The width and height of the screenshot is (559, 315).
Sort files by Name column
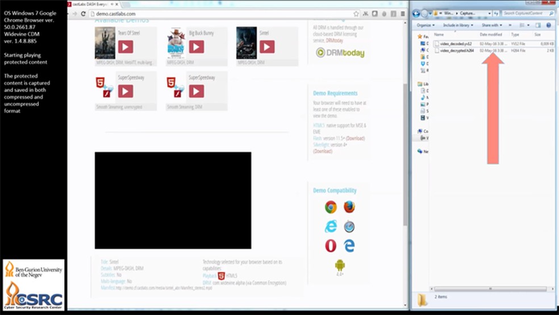455,35
